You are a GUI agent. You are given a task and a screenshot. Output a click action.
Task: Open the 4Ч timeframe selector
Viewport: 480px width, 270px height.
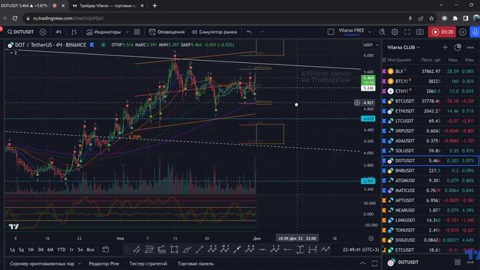tap(58, 31)
